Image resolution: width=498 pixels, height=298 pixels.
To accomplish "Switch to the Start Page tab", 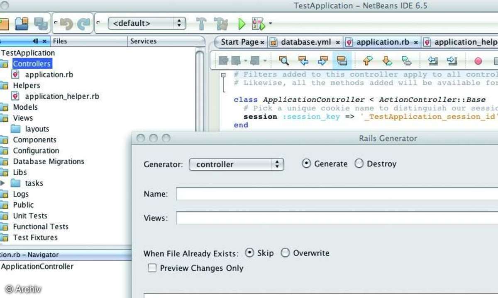I will pyautogui.click(x=239, y=42).
